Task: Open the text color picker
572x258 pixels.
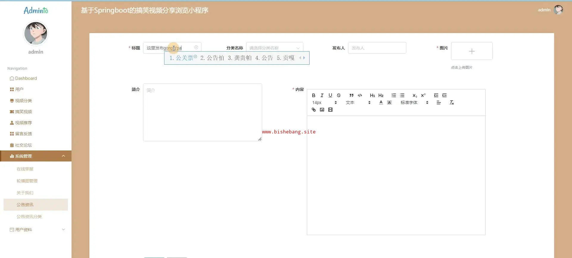Action: pos(381,102)
